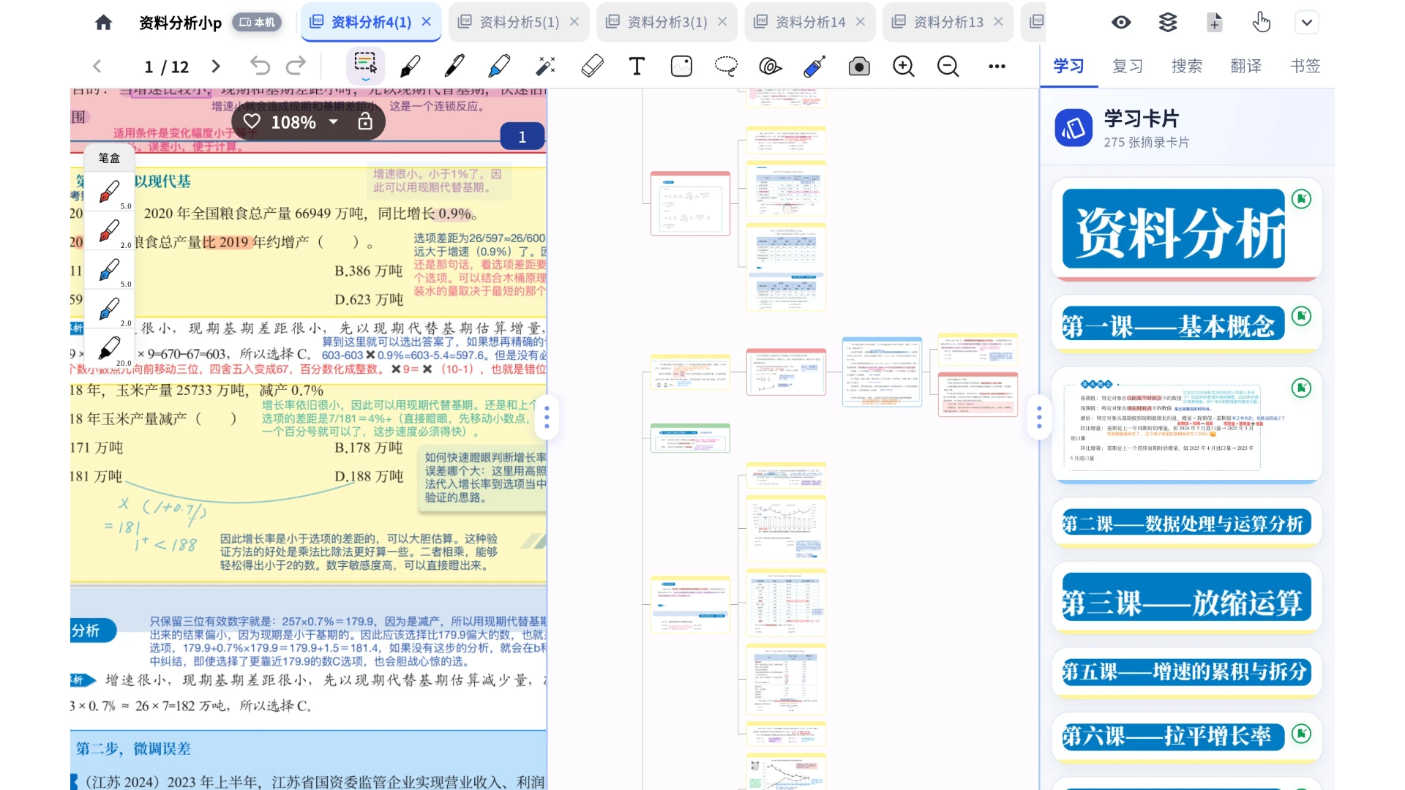Open the more options ellipsis menu
The image size is (1405, 790).
pos(997,67)
